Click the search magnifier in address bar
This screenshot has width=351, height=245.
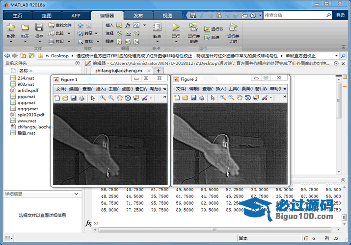pyautogui.click(x=343, y=55)
